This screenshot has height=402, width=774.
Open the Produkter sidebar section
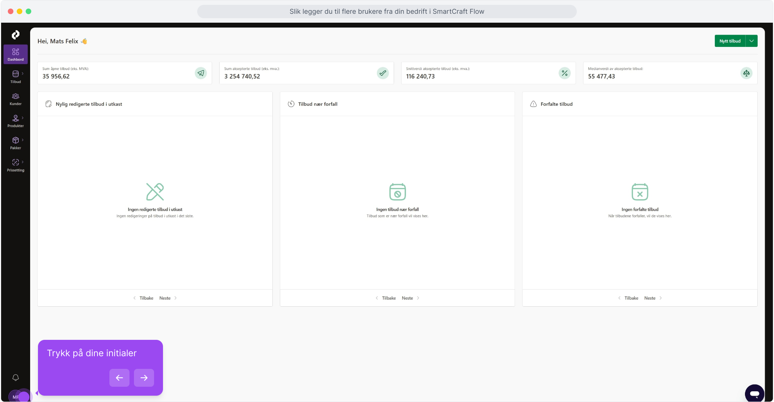[16, 121]
